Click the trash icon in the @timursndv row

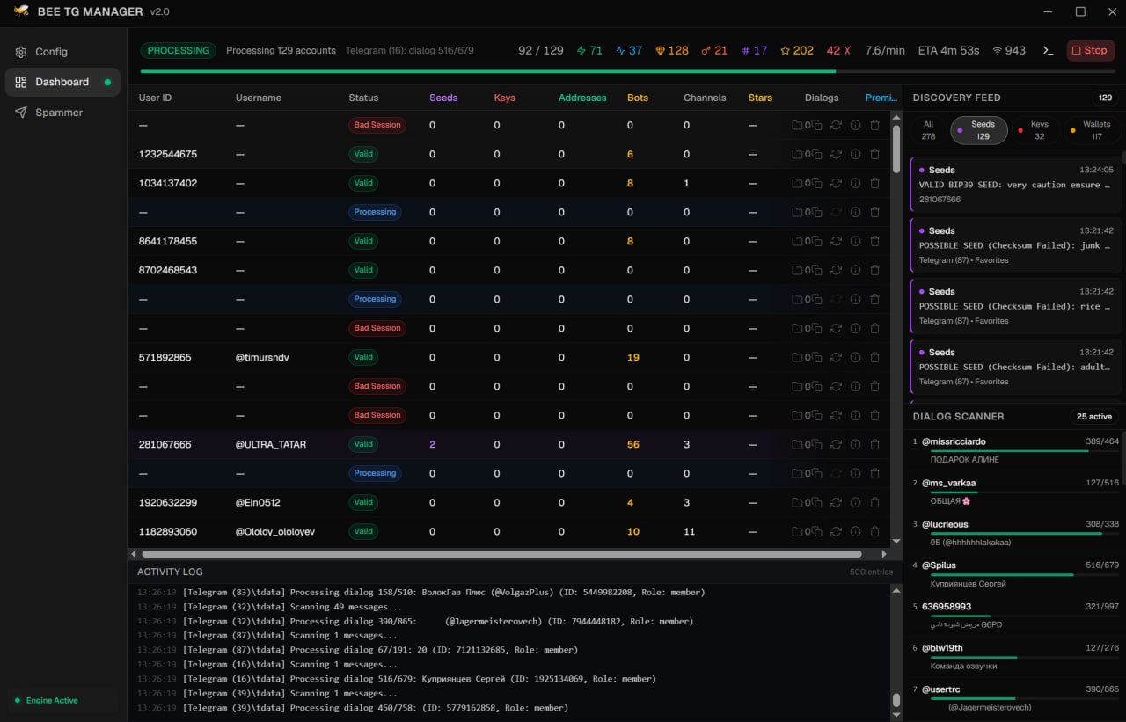[x=874, y=357]
